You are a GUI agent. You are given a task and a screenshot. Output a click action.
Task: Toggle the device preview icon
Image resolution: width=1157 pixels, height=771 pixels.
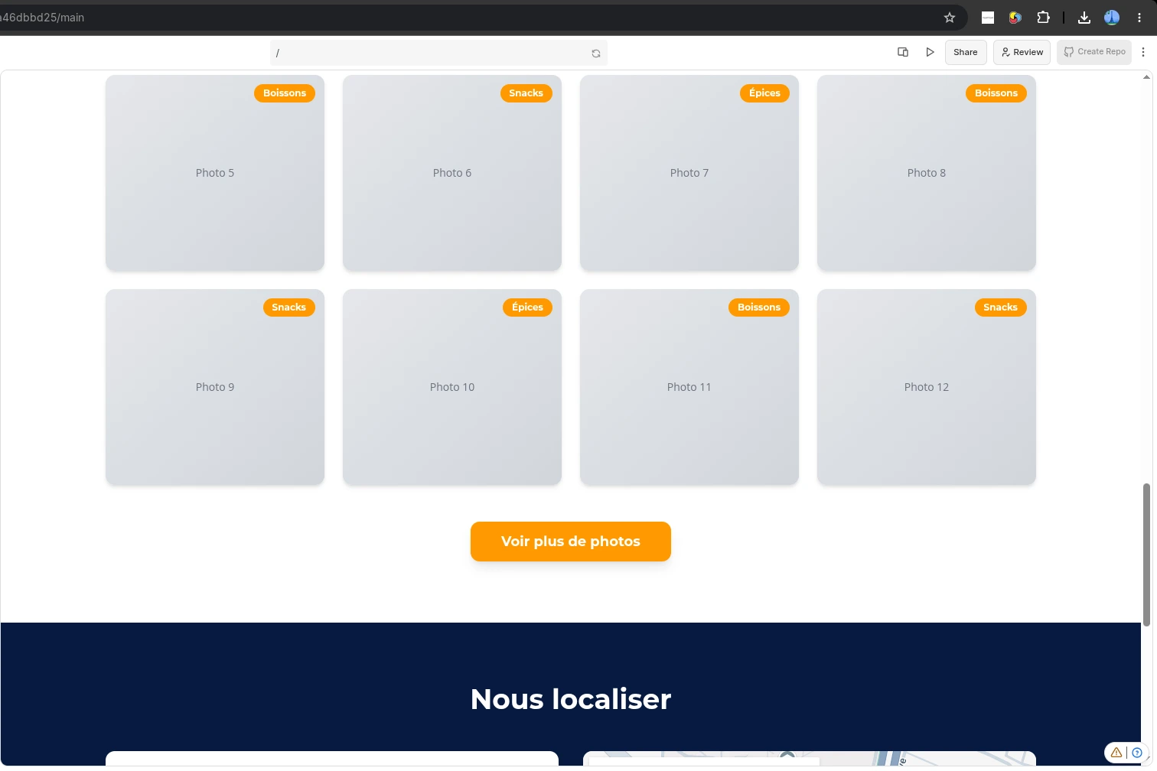903,52
